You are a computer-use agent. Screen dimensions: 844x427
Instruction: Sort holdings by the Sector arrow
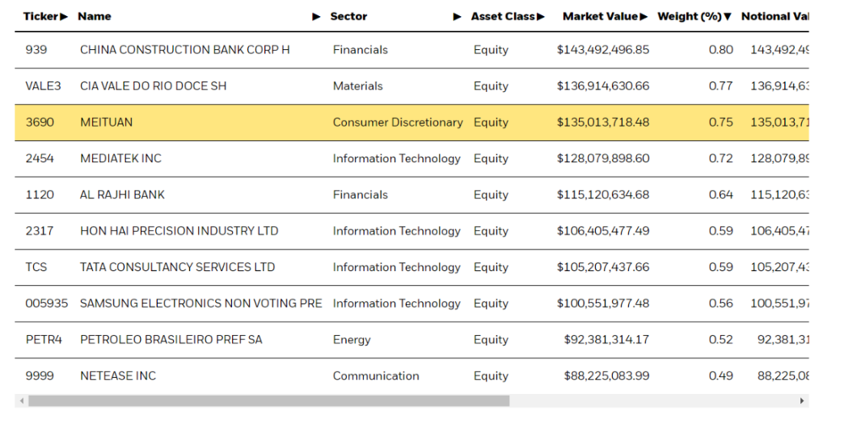pos(457,17)
